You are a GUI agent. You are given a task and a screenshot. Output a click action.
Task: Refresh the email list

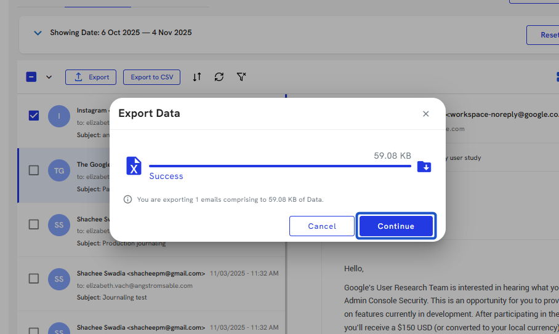pyautogui.click(x=219, y=77)
